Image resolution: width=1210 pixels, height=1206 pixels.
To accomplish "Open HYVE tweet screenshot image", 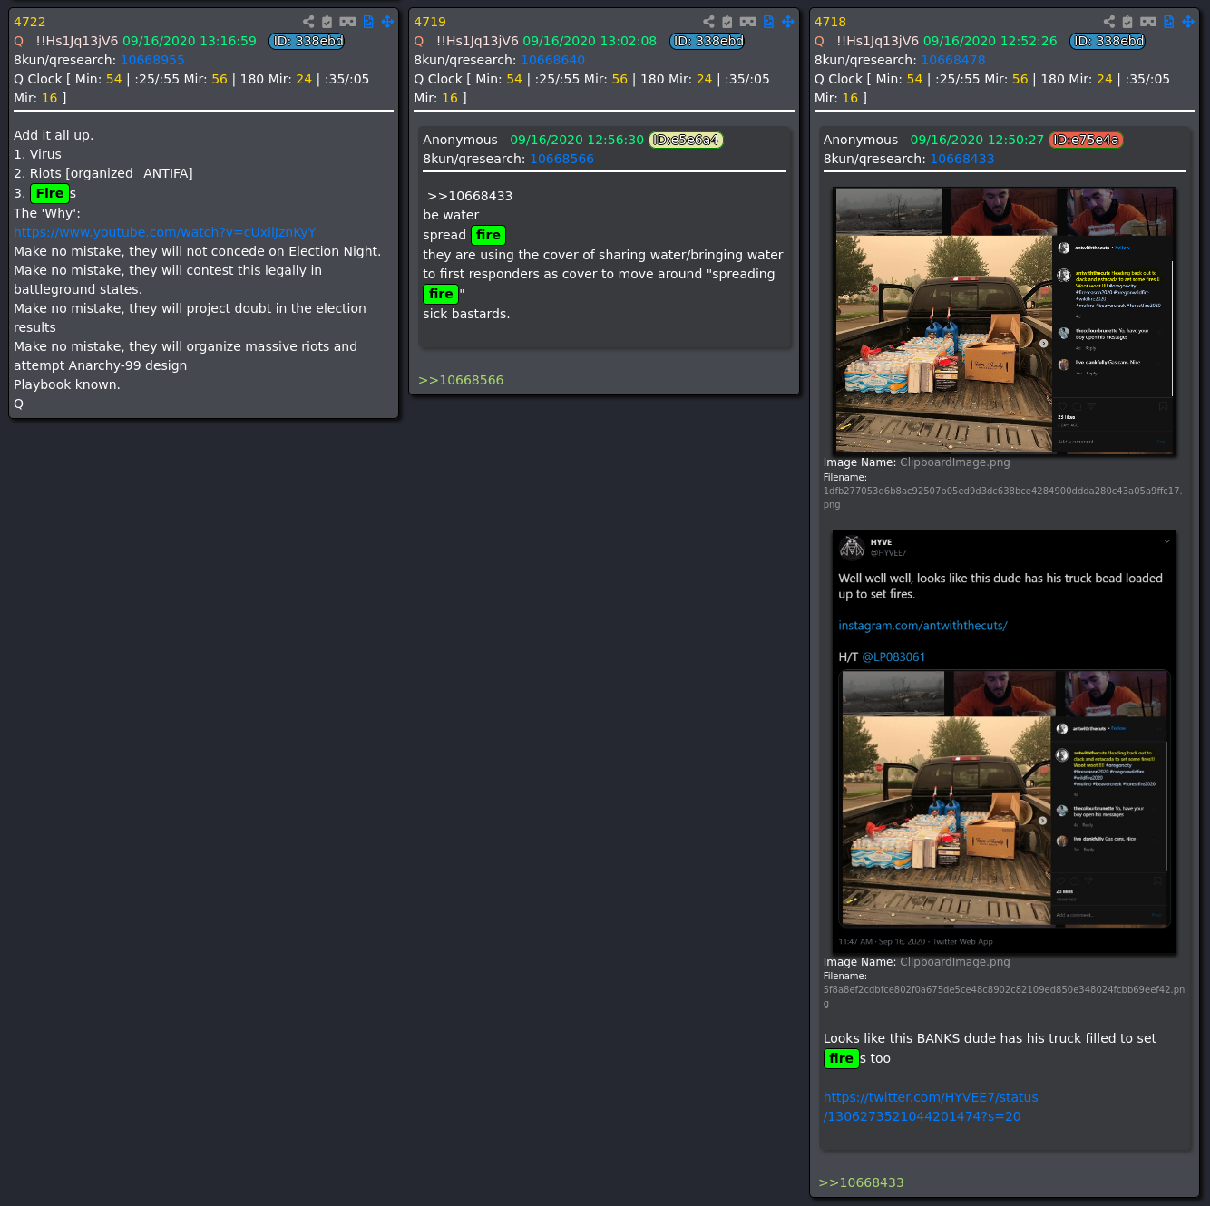I will pyautogui.click(x=1004, y=742).
